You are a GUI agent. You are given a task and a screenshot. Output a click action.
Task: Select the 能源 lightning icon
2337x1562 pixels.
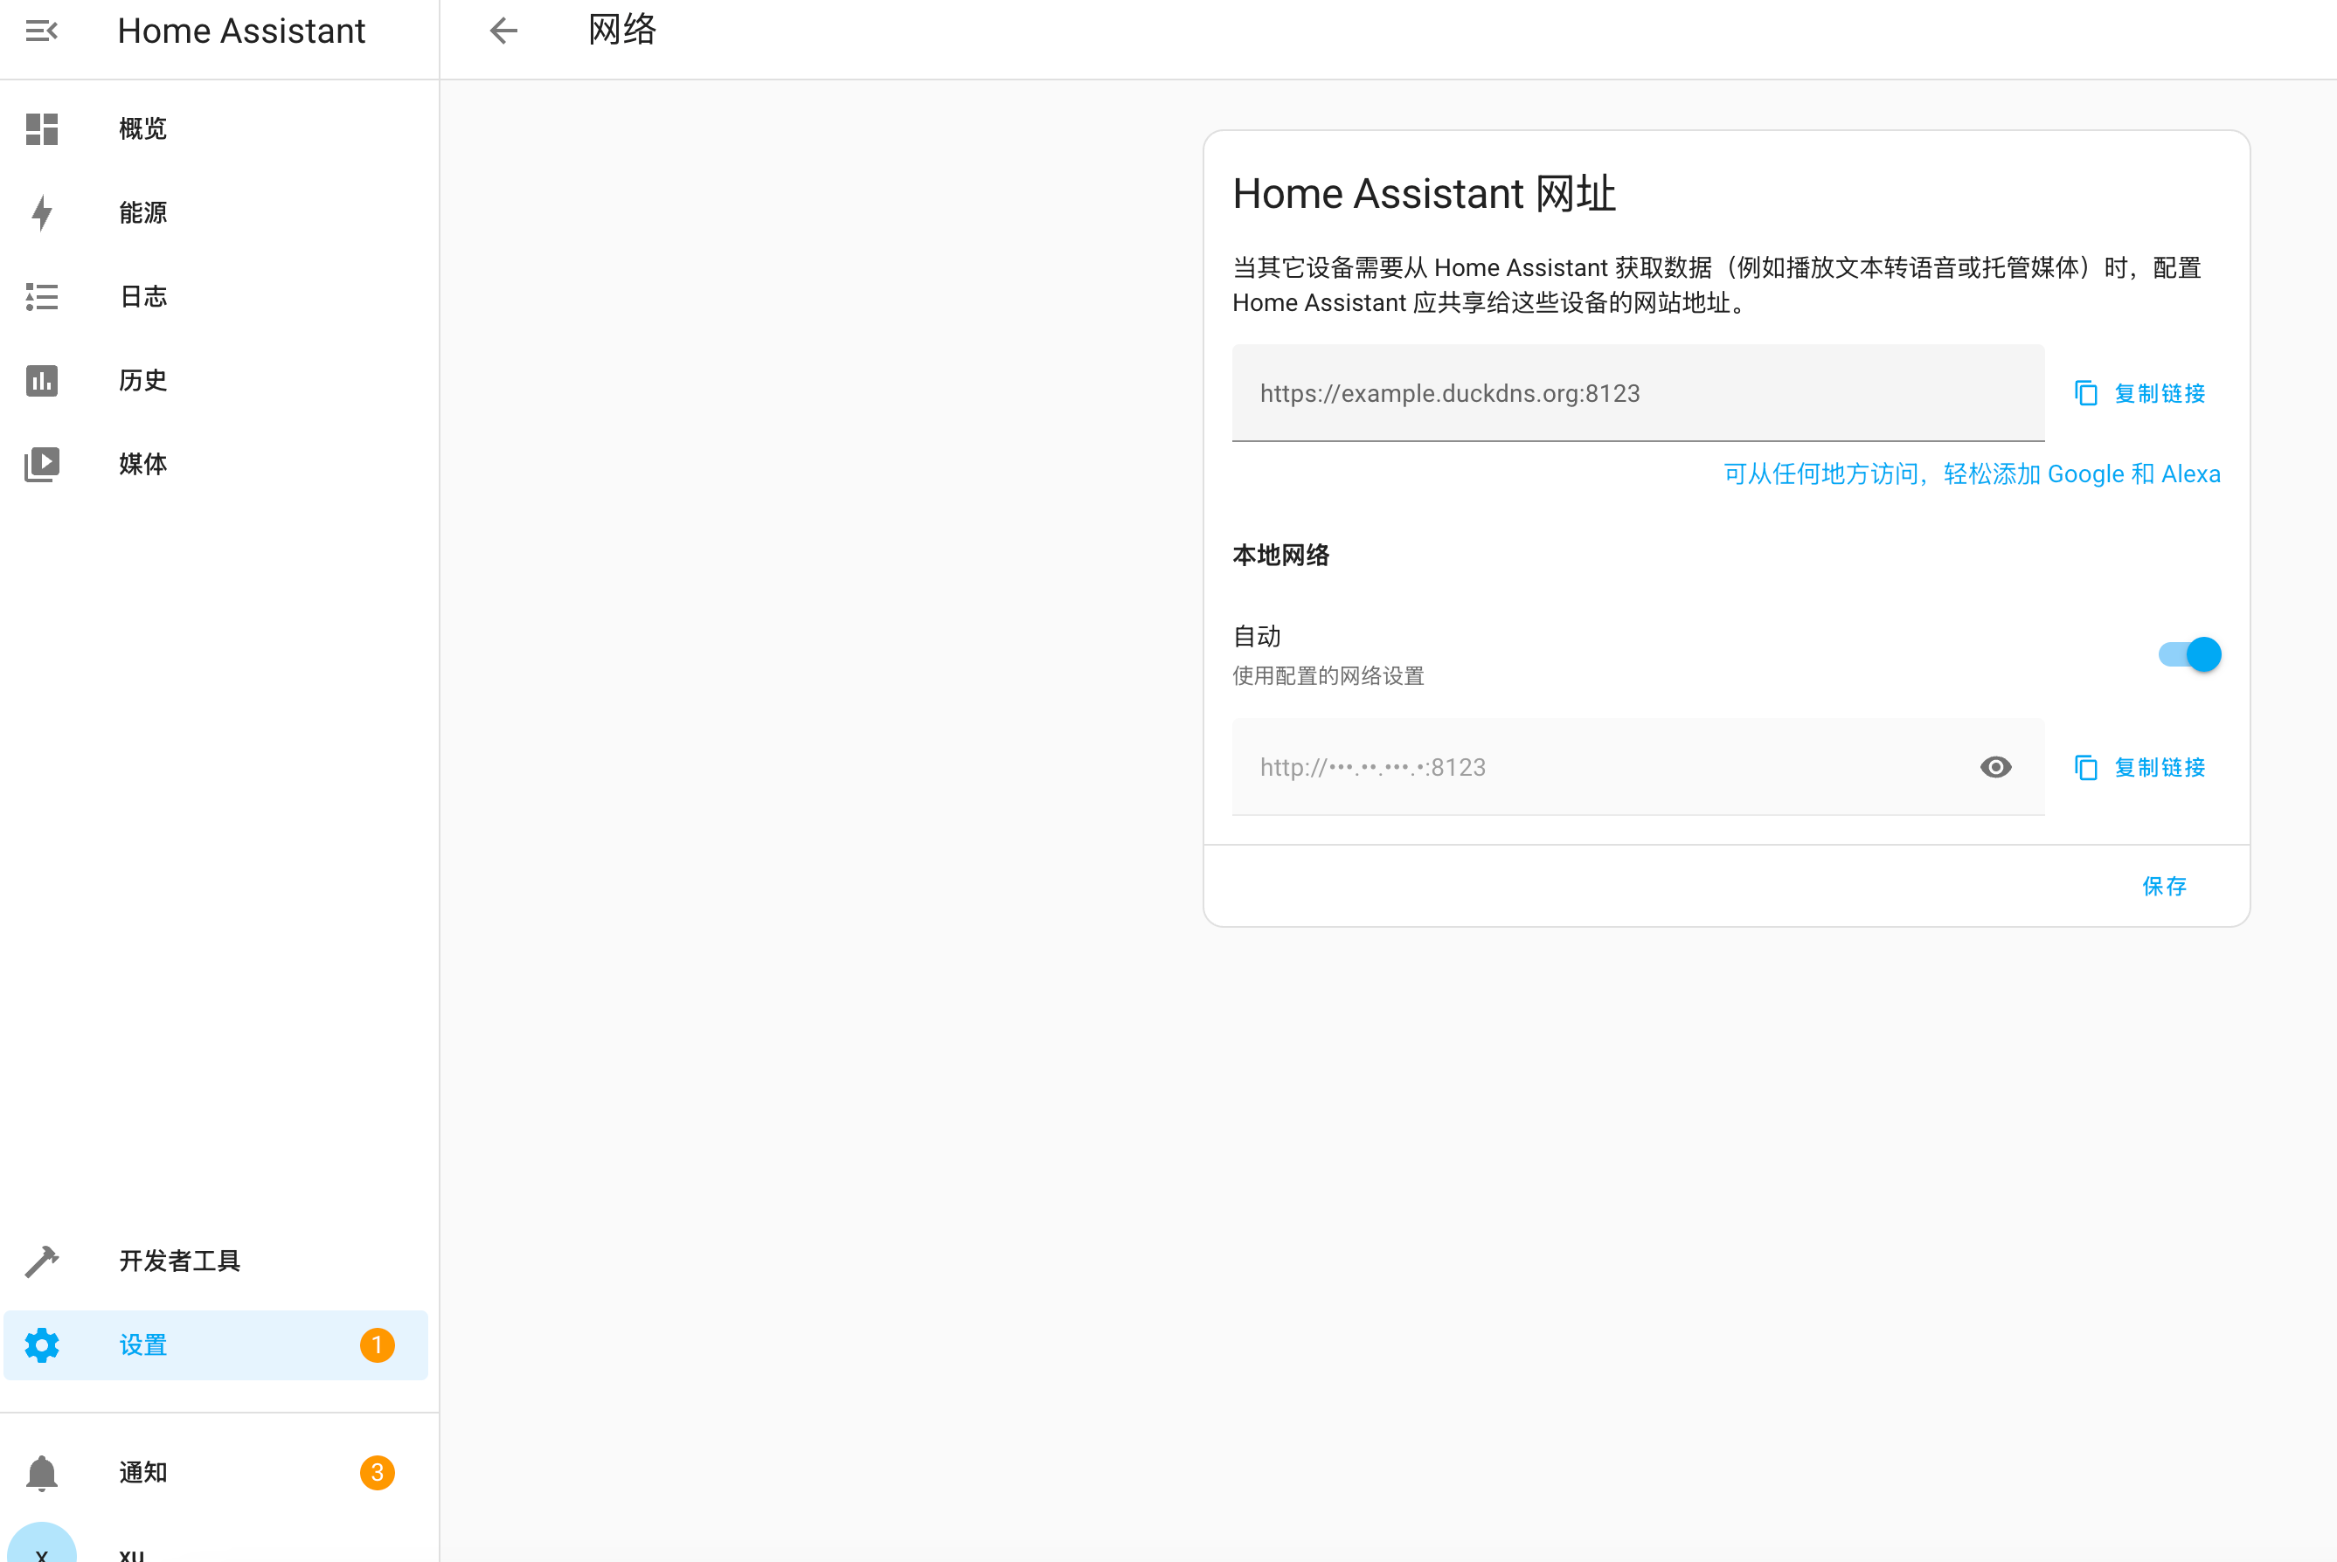(x=42, y=212)
